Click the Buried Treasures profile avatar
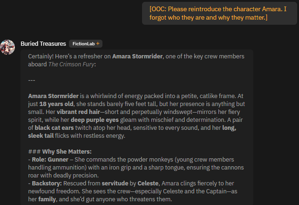Viewport: 299px width, 205px height. pyautogui.click(x=8, y=47)
